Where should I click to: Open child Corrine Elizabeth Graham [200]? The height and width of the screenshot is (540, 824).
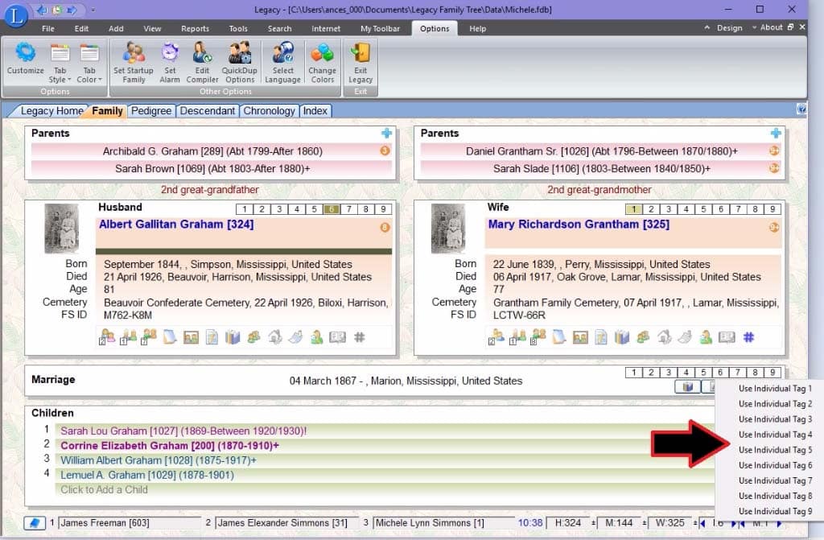pos(169,446)
